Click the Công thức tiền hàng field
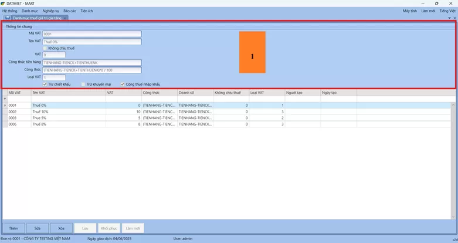The height and width of the screenshot is (243, 458). point(92,63)
